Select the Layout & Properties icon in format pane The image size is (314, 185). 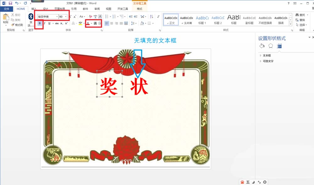click(280, 45)
